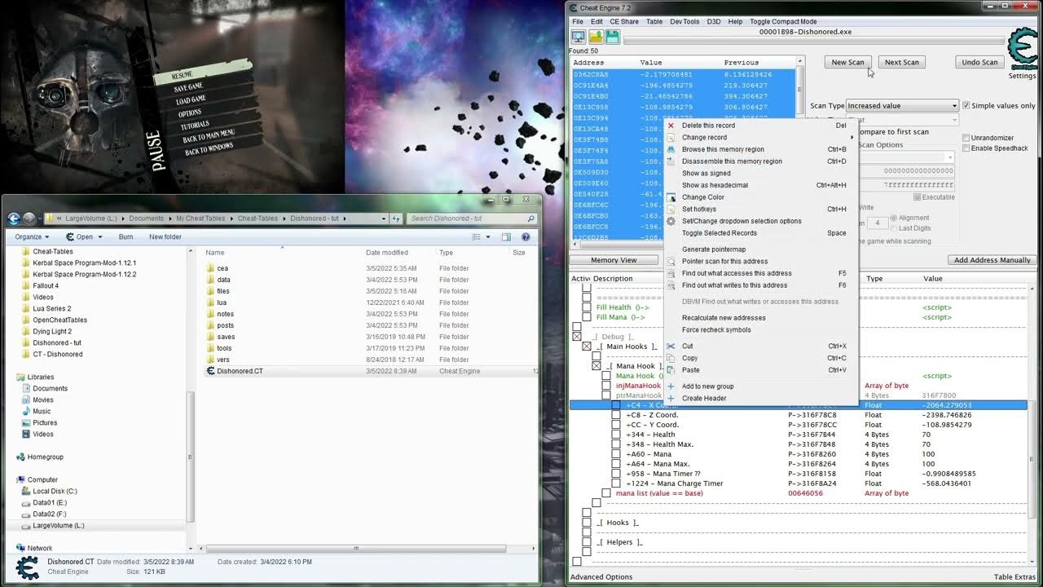
Task: Check the Enable Speedhack checkbox
Action: coord(966,148)
